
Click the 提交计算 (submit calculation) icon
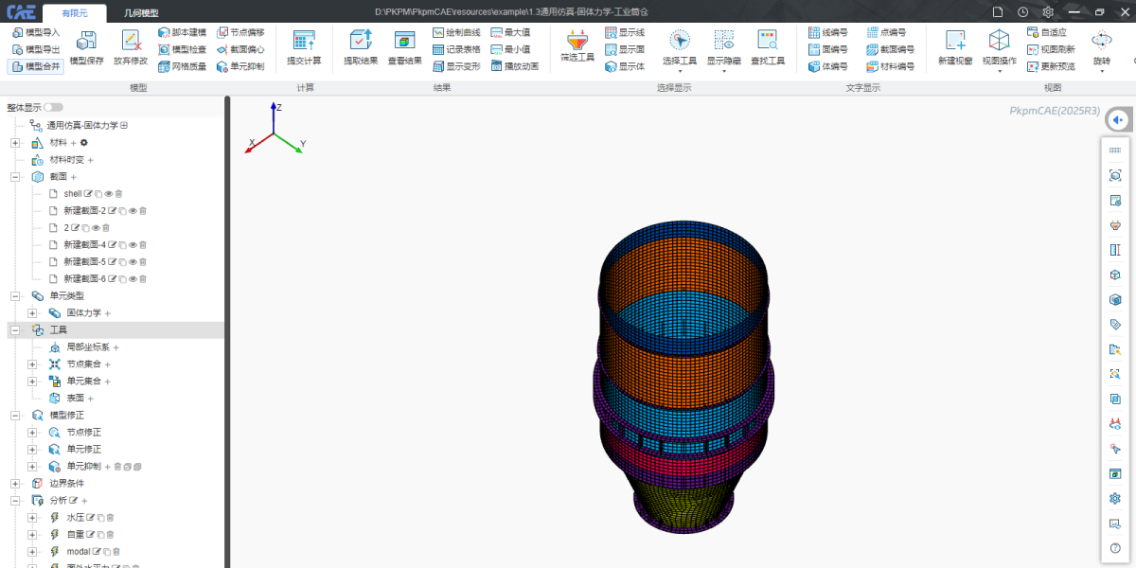click(x=304, y=42)
